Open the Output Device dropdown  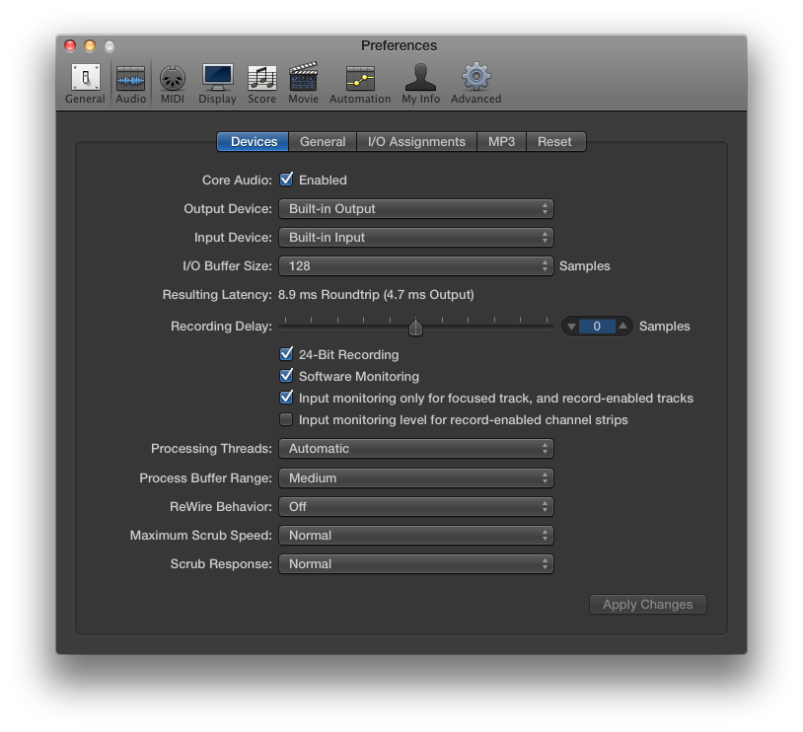(416, 208)
